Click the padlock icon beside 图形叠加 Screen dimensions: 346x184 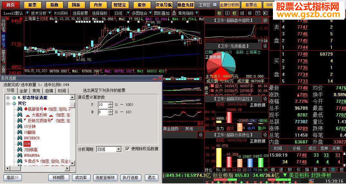(174, 13)
